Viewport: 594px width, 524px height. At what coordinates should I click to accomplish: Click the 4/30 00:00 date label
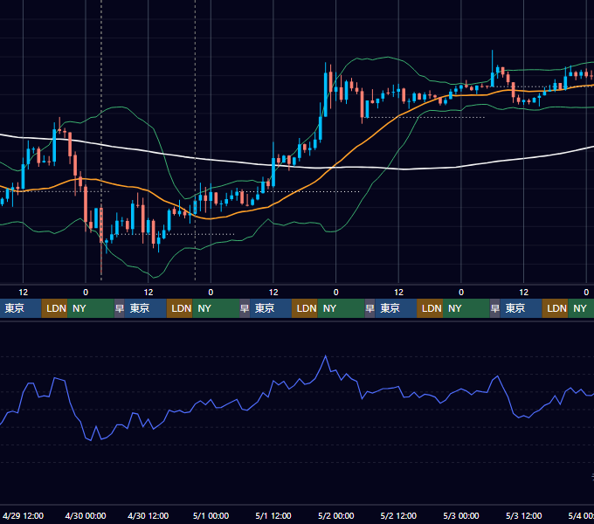86,515
